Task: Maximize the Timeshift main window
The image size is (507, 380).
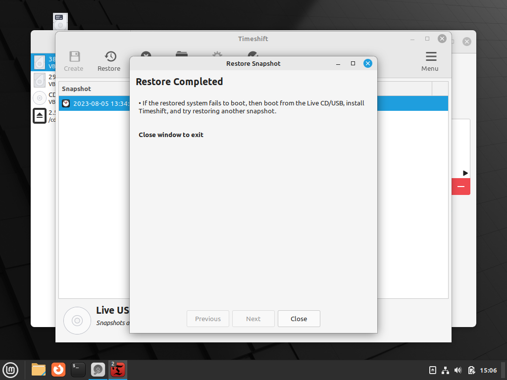Action: pyautogui.click(x=427, y=39)
